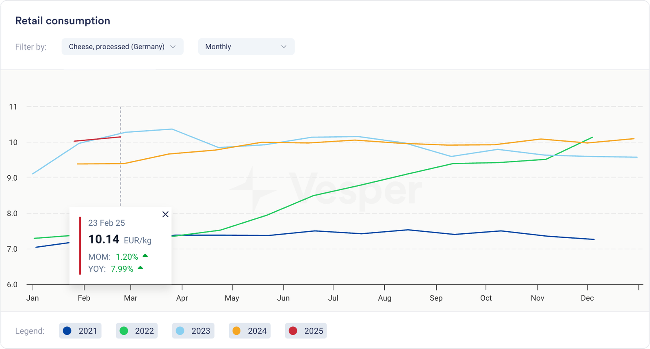The height and width of the screenshot is (349, 650).
Task: Click the chevron arrow beside Monthly
Action: click(284, 47)
